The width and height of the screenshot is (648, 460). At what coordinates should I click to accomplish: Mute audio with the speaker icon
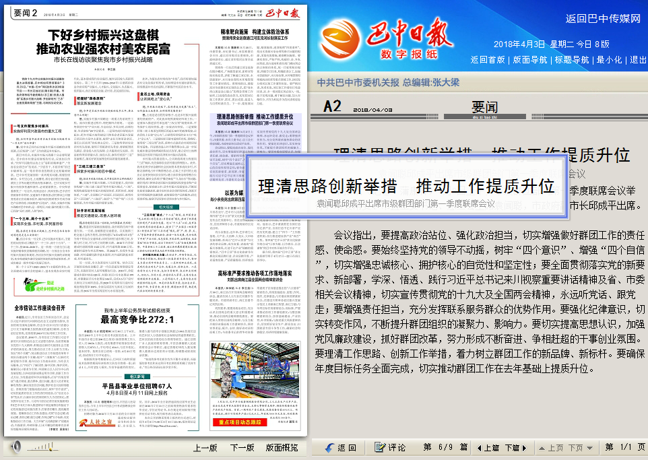pyautogui.click(x=17, y=447)
